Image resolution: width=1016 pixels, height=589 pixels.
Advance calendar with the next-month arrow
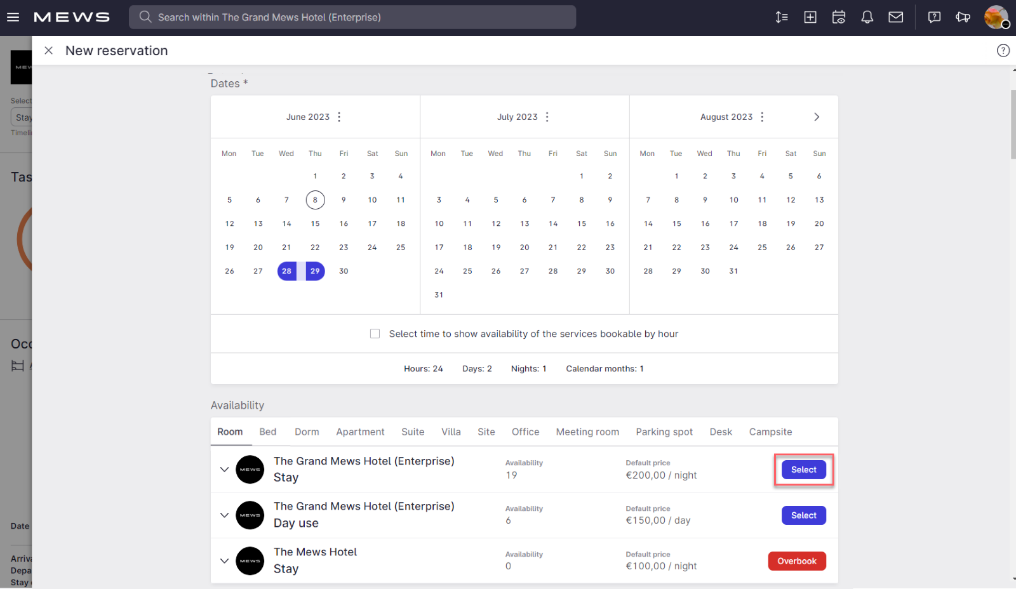817,117
